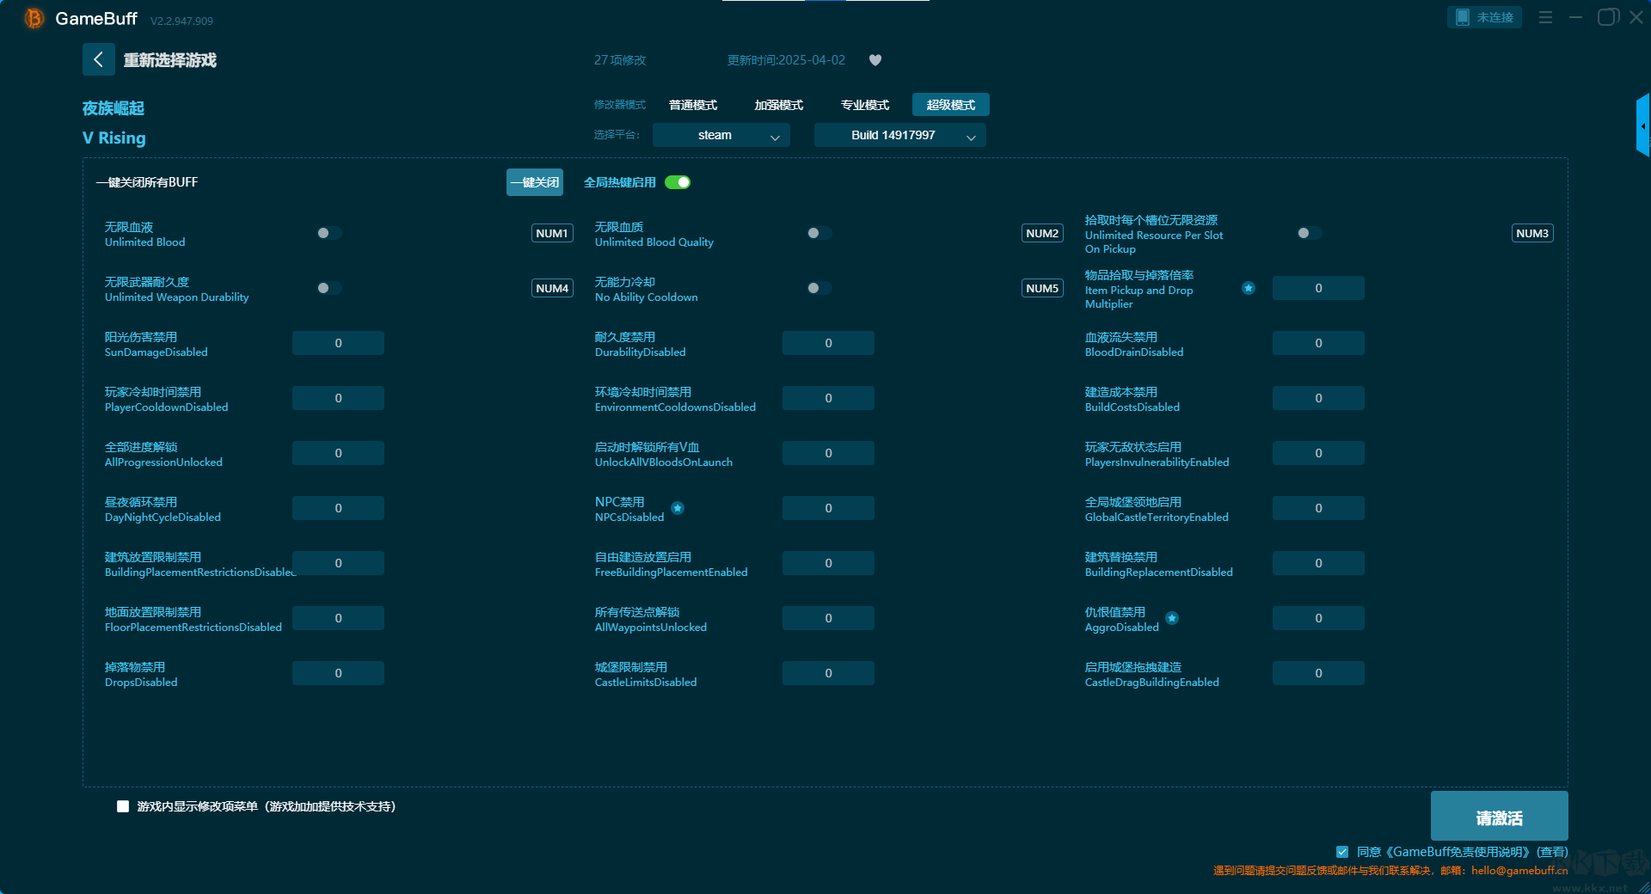Open the steam platform dropdown

pyautogui.click(x=721, y=135)
